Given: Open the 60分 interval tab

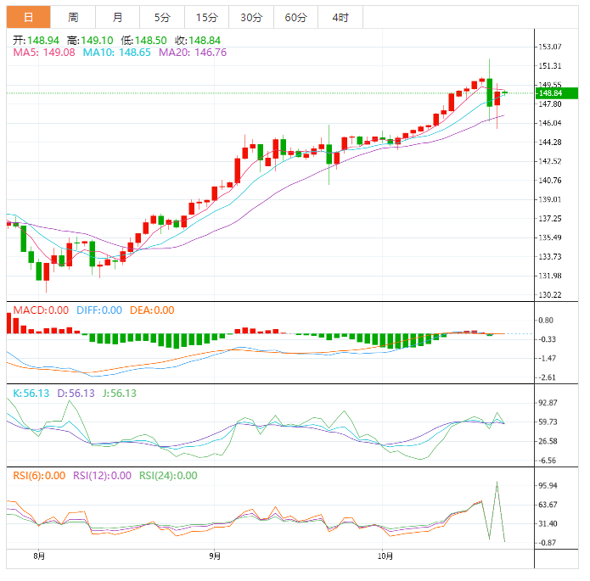Looking at the screenshot, I should coord(295,17).
